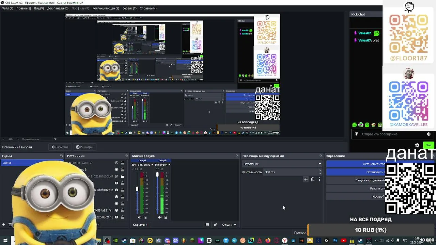The height and width of the screenshot is (245, 436).
Task: Open transition properties three-dot menu
Action: [320, 179]
